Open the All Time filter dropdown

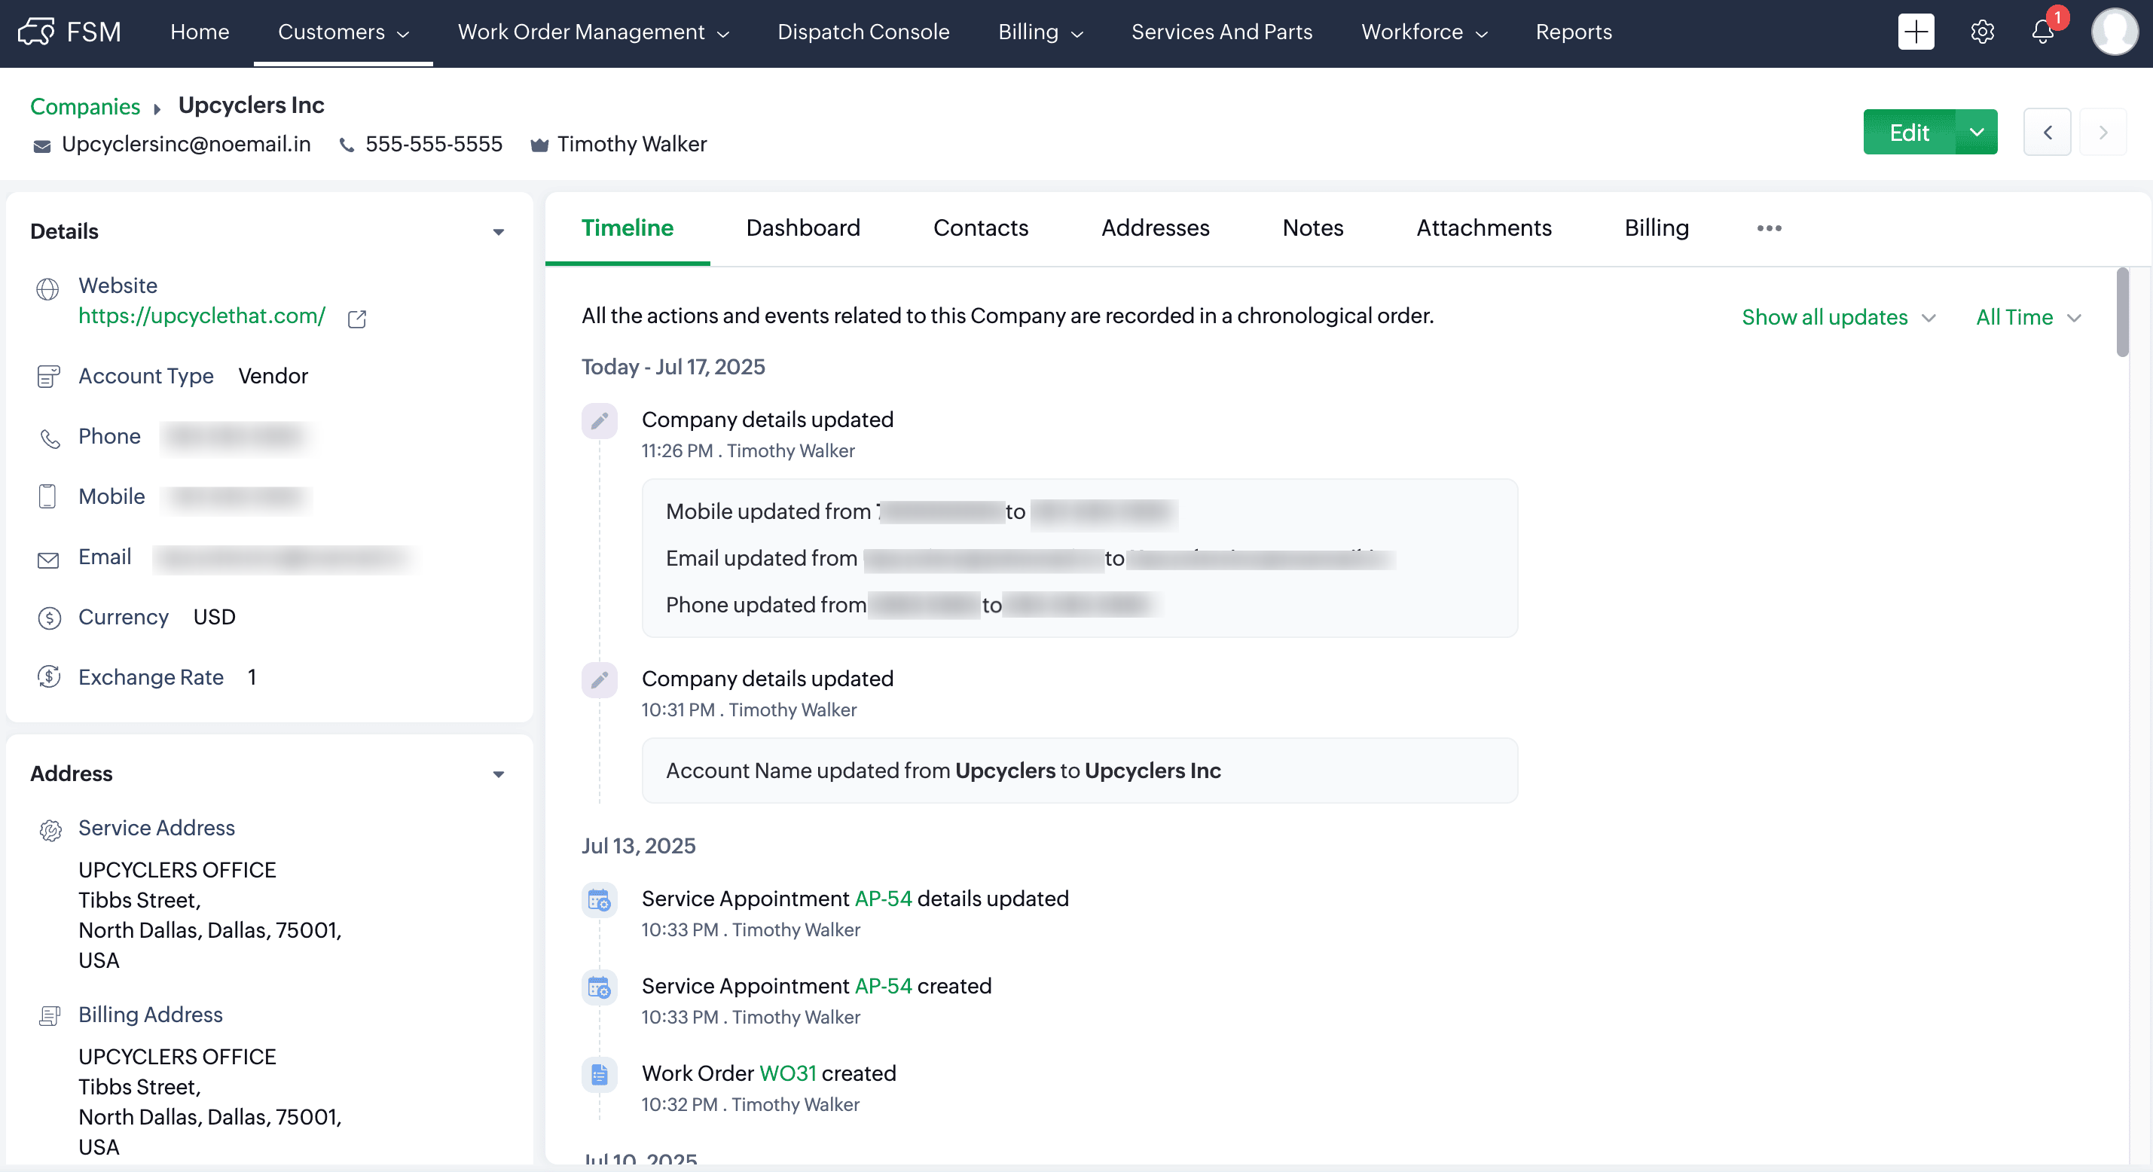click(x=2028, y=318)
